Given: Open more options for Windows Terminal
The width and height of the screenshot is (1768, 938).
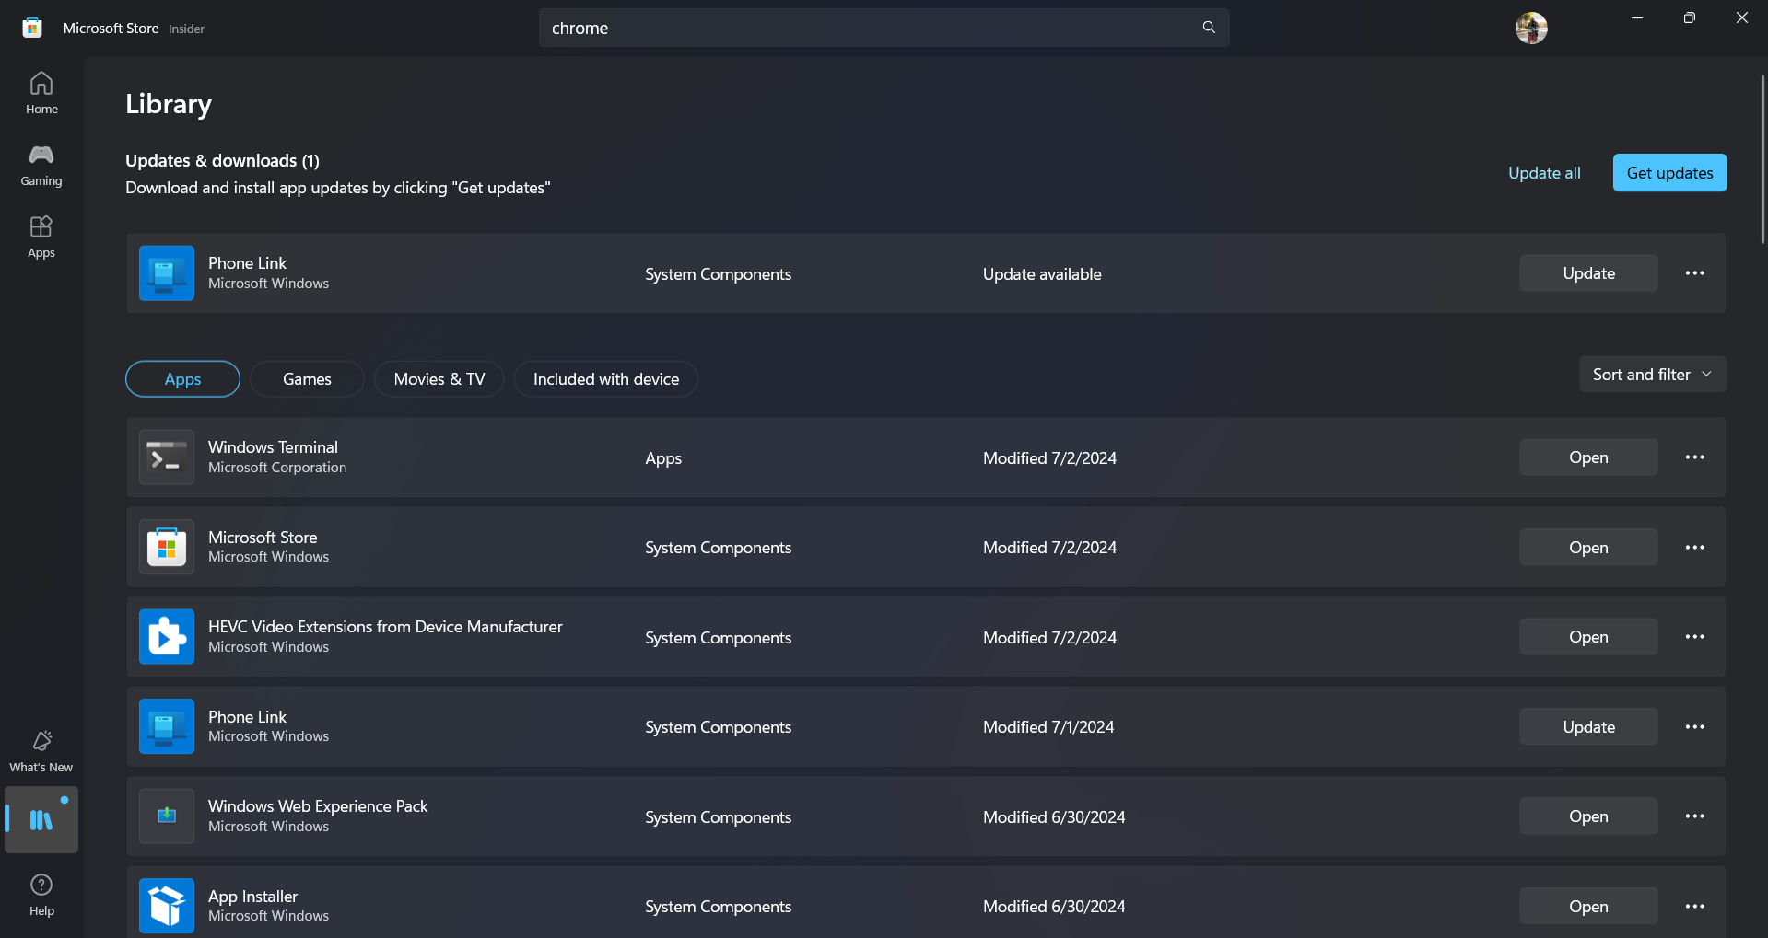Looking at the screenshot, I should (x=1694, y=457).
